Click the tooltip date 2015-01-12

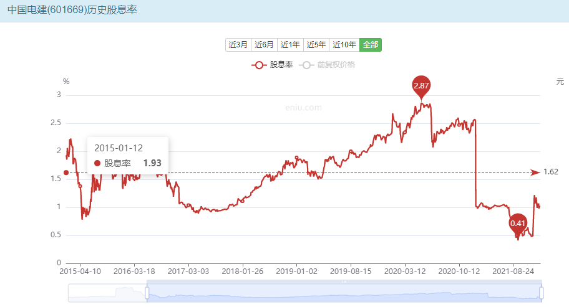pos(119,148)
